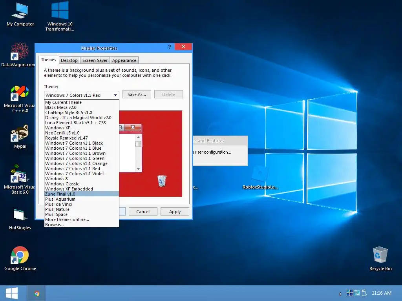Screen dimensions: 402x301
Task: Select Windows XP theme
Action: (x=82, y=128)
